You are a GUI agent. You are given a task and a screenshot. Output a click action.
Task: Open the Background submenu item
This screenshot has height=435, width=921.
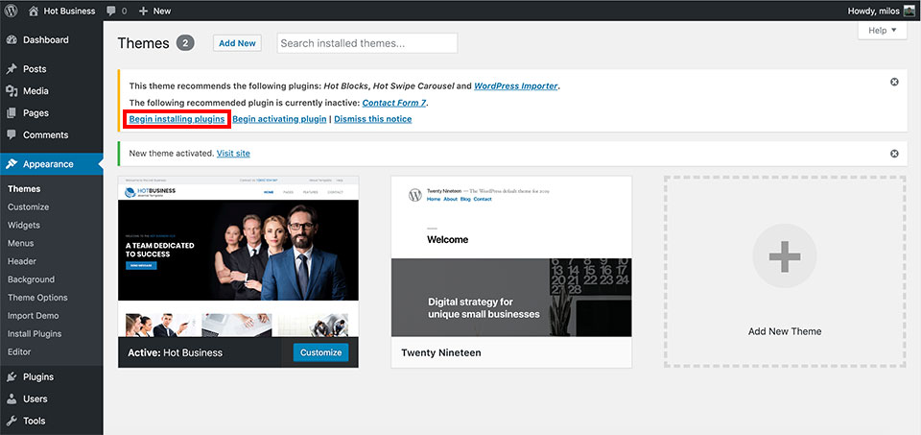tap(31, 279)
